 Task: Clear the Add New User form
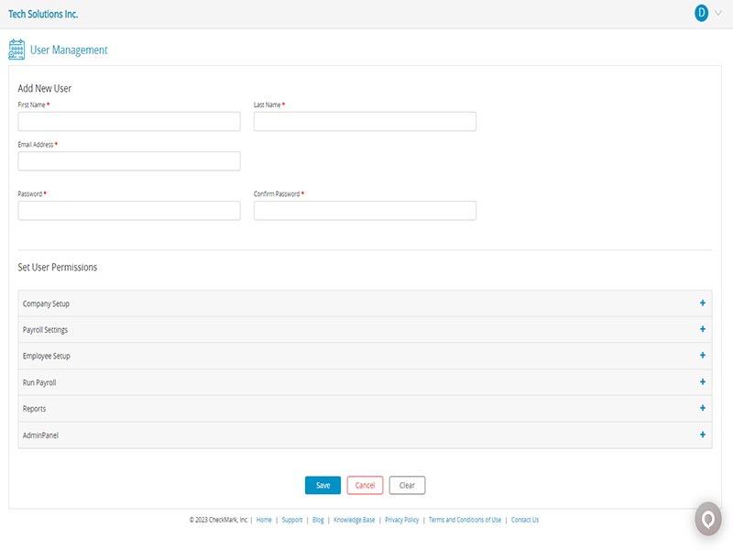tap(406, 485)
